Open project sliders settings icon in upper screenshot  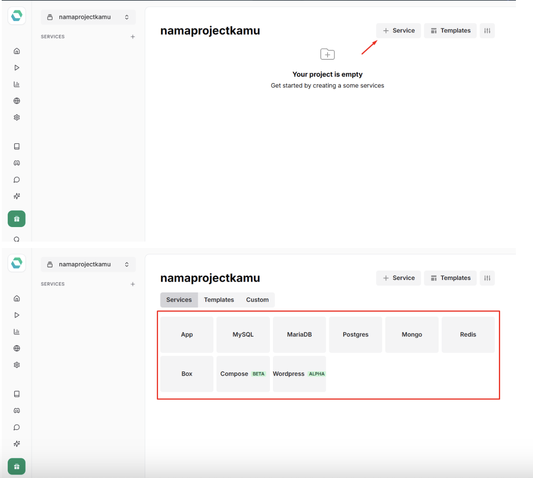pyautogui.click(x=487, y=31)
